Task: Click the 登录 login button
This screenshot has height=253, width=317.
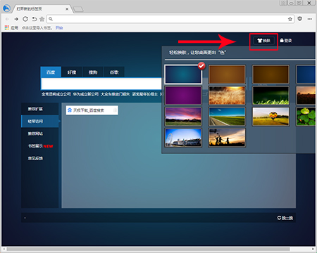Action: point(286,41)
